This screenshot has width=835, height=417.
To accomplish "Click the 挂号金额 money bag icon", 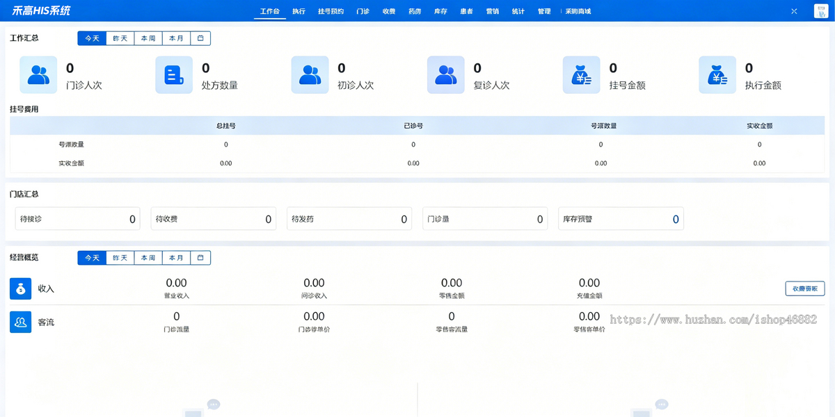I will point(581,74).
